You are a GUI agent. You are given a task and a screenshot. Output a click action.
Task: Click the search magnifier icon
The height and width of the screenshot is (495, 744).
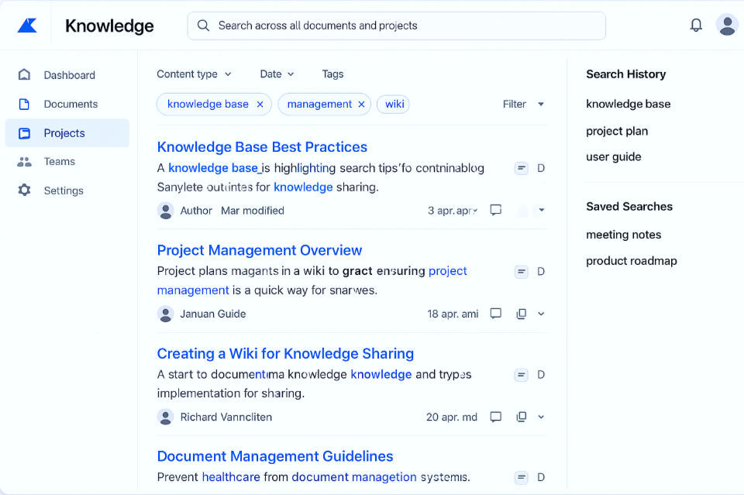coord(203,25)
